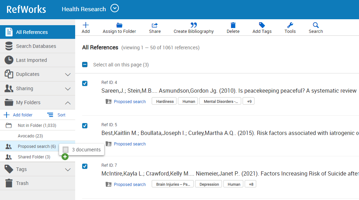This screenshot has height=200, width=359.
Task: Click the Delete trash toolbar icon
Action: pos(233,25)
